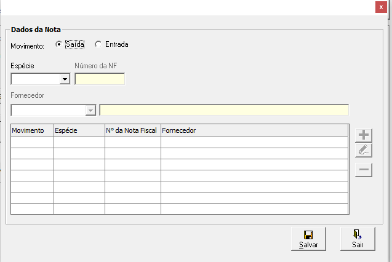Click the Movimento column header
392x262 pixels.
(32, 130)
